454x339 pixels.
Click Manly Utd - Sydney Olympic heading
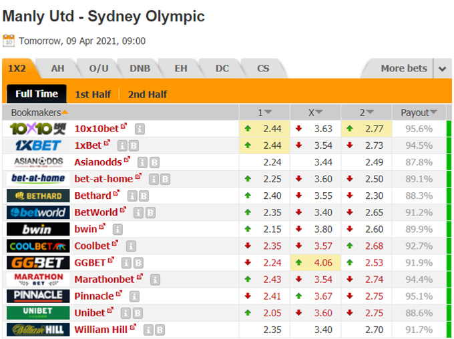103,16
